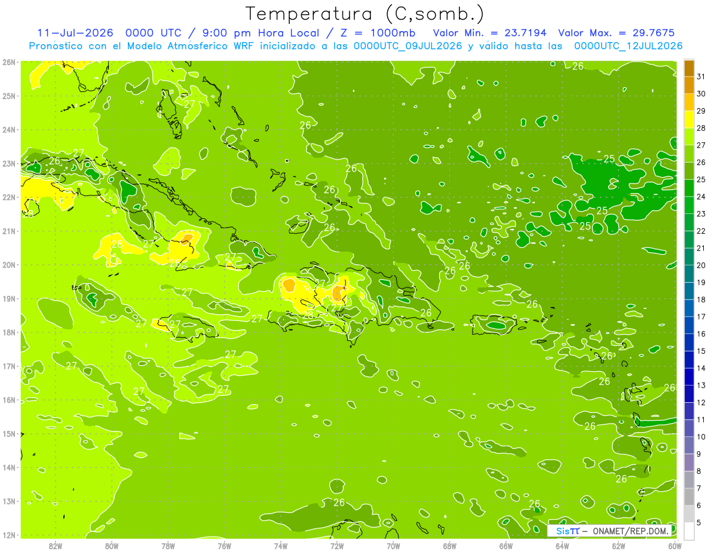
Task: Click the "18N" latitude axis label
Action: [x=9, y=332]
